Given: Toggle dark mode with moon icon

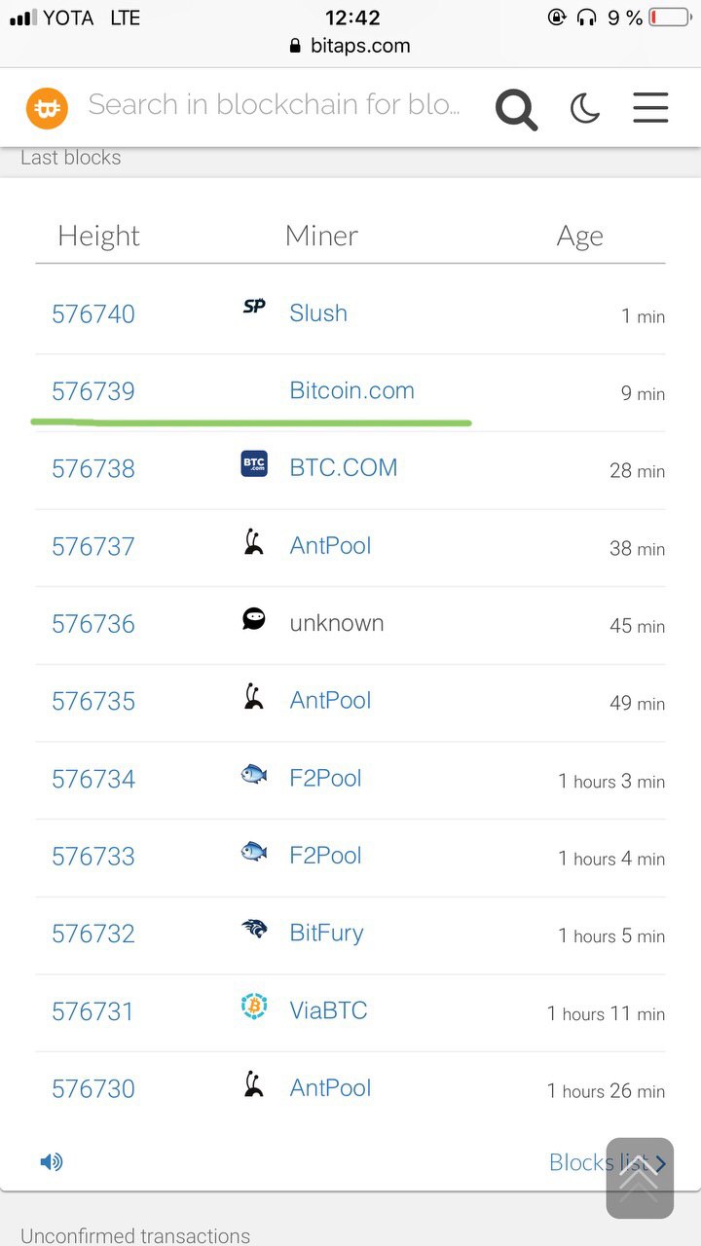Looking at the screenshot, I should (x=585, y=108).
